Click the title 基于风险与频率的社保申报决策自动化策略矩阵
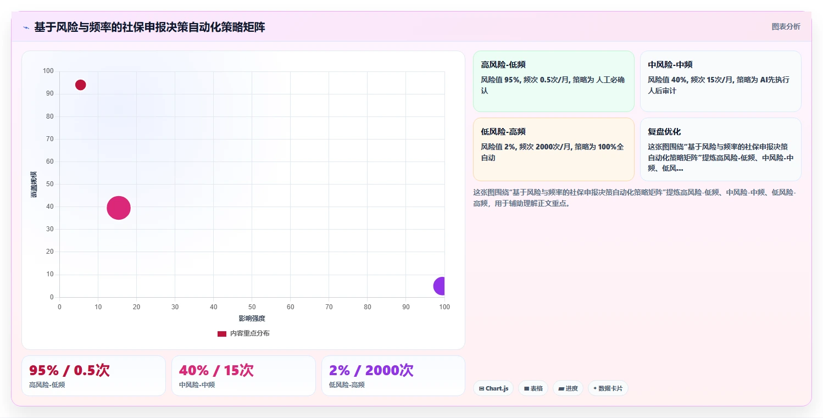Viewport: 823px width, 418px height. (149, 27)
